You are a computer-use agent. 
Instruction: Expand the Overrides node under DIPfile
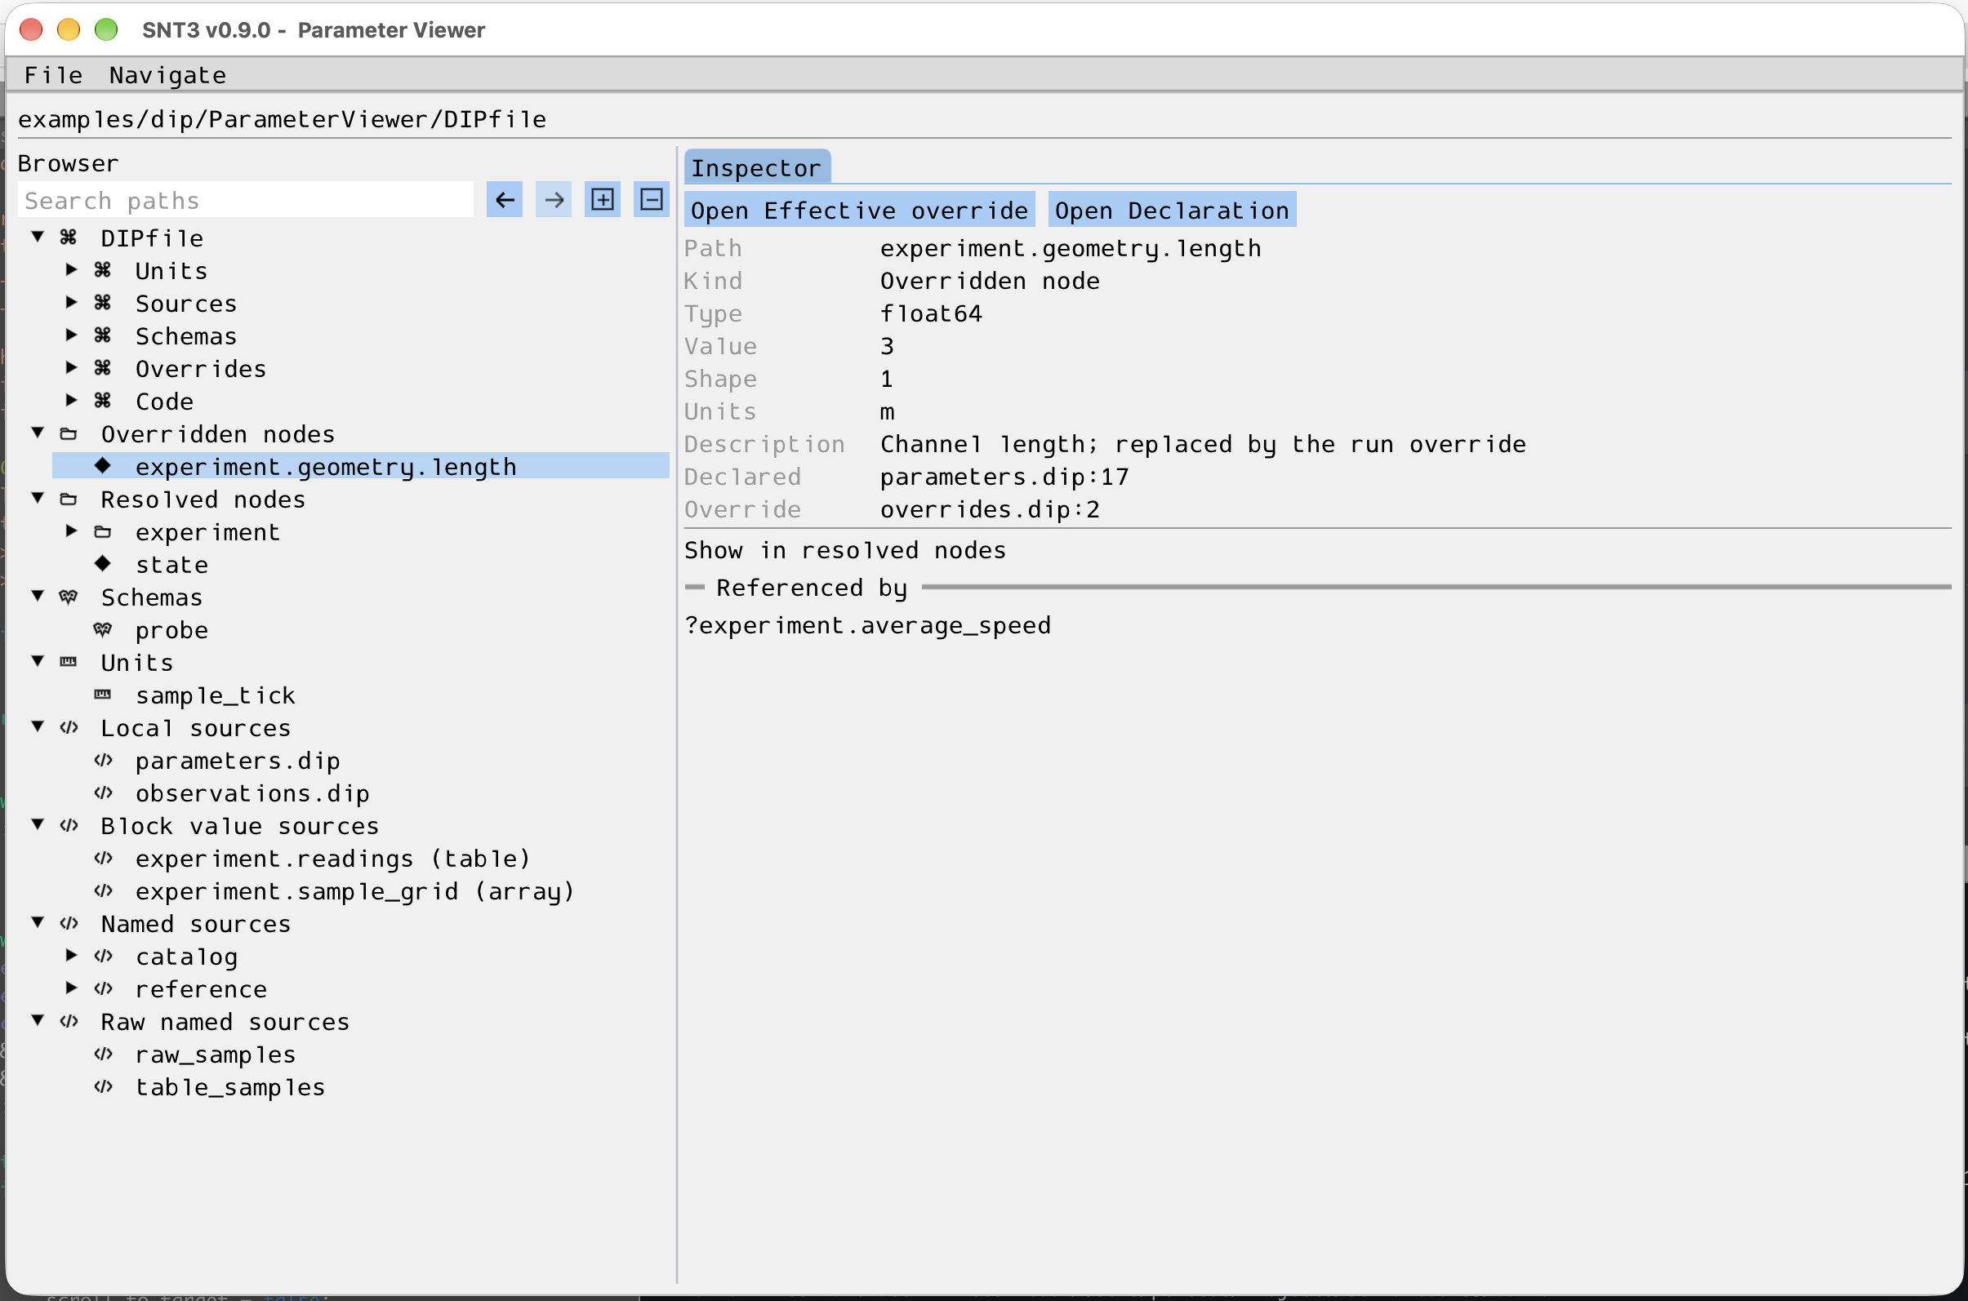pyautogui.click(x=71, y=367)
